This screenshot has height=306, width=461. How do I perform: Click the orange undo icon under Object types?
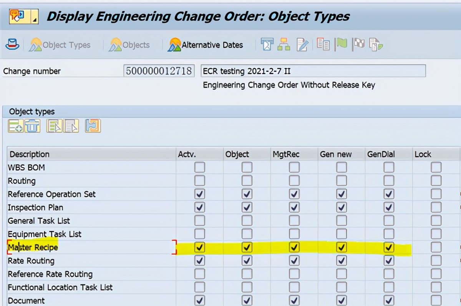[x=93, y=126]
